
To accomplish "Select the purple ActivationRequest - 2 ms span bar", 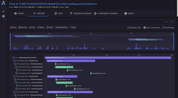I will tap(62, 76).
